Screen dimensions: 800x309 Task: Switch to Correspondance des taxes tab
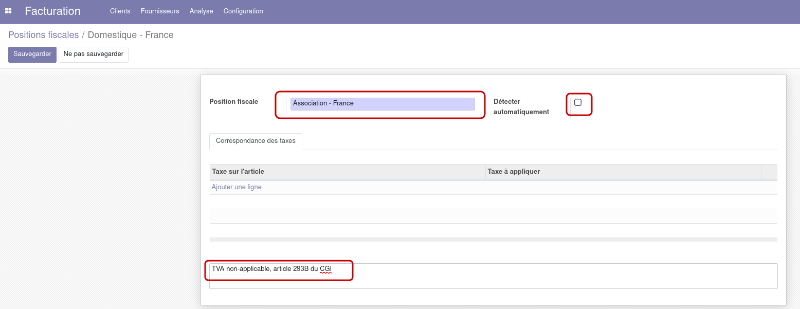coord(256,141)
